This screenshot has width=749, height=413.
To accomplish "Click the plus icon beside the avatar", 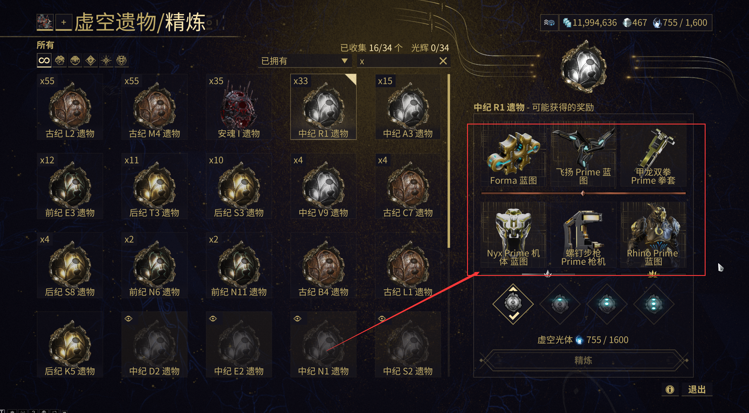I will point(64,23).
